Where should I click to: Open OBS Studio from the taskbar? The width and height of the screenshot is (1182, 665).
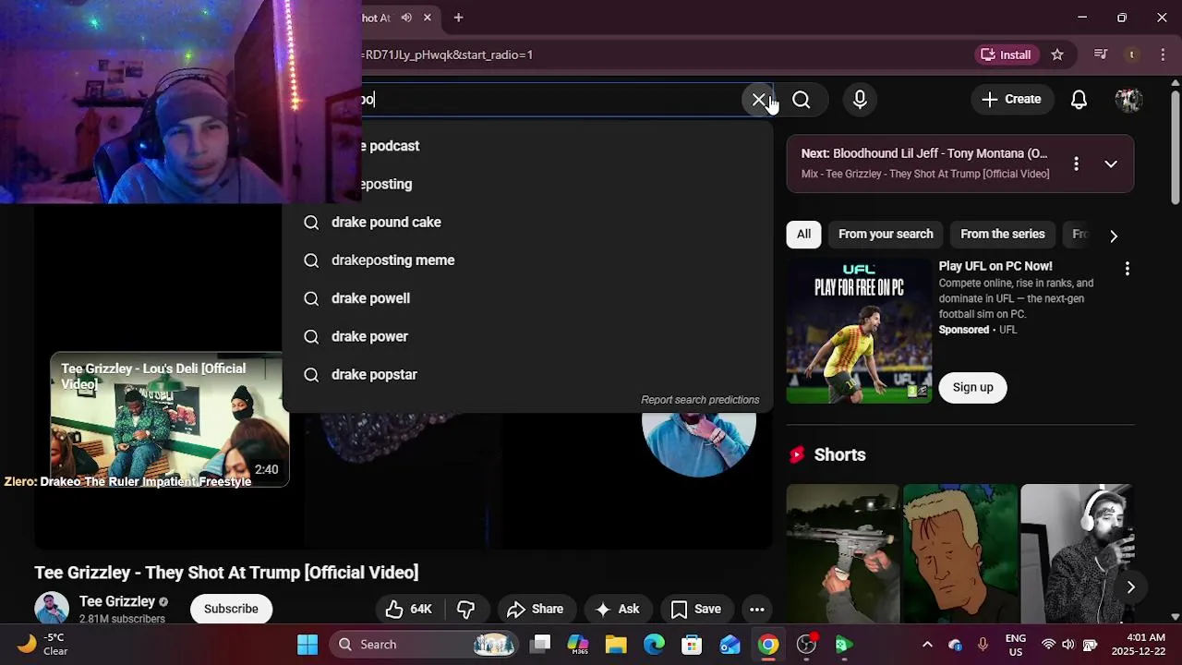806,645
